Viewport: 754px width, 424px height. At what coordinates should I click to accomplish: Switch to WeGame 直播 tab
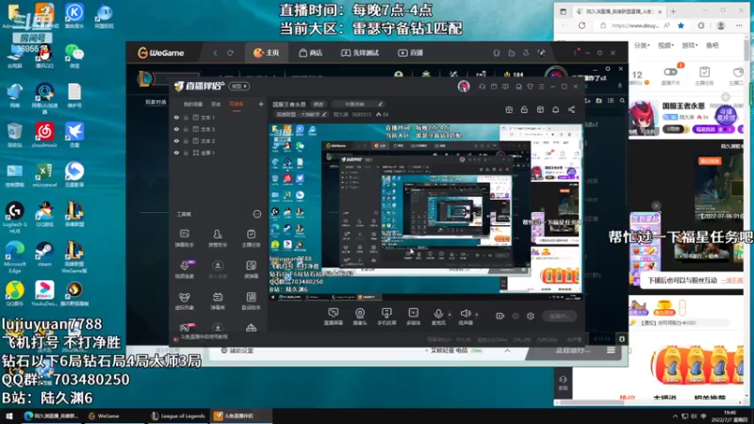tap(410, 53)
